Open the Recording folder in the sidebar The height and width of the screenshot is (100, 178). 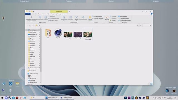pyautogui.click(x=33, y=43)
